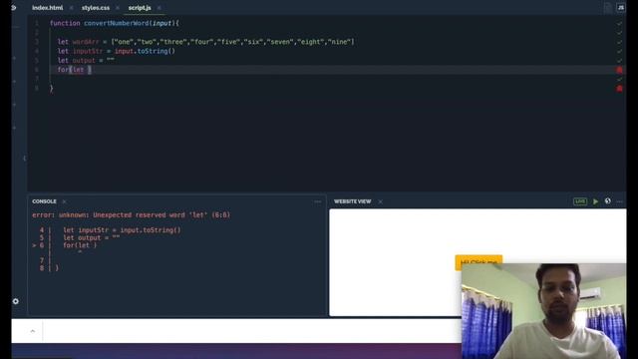
Task: Close the Console panel
Action: (64, 201)
